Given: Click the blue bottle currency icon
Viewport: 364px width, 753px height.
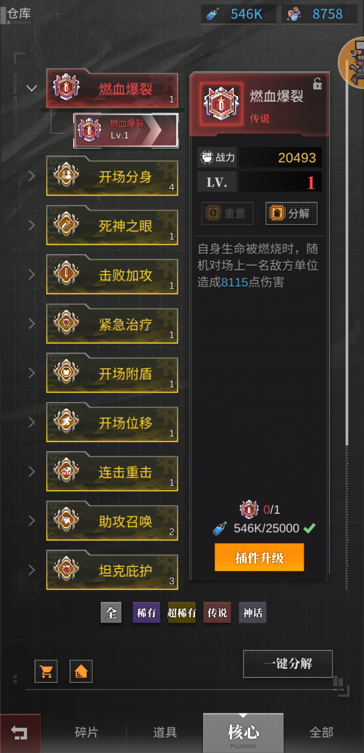Looking at the screenshot, I should pos(213,14).
